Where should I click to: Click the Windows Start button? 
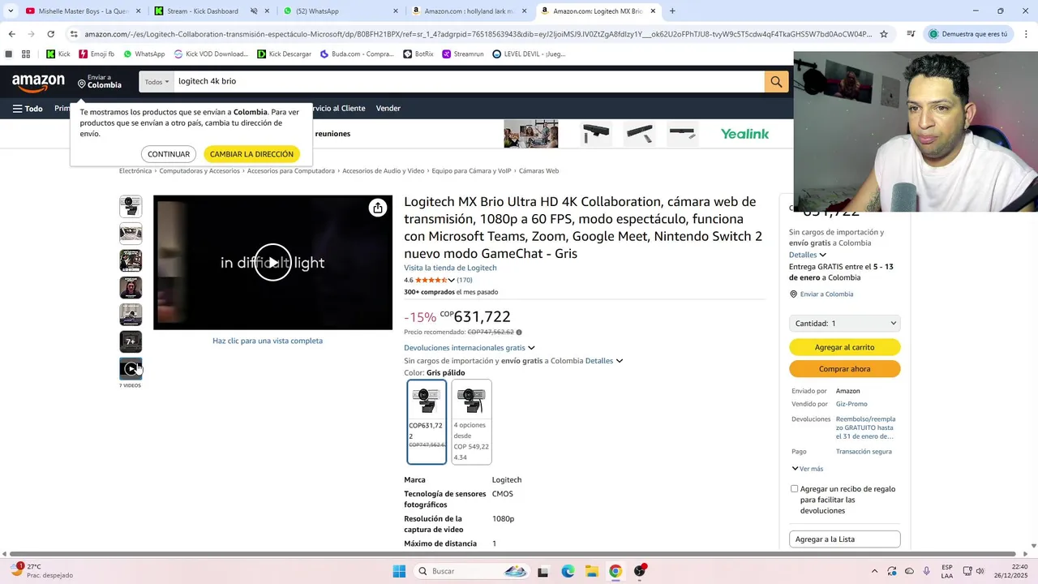[x=399, y=571]
